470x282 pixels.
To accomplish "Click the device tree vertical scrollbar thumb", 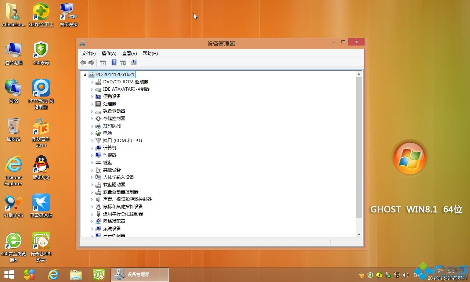I will point(359,148).
